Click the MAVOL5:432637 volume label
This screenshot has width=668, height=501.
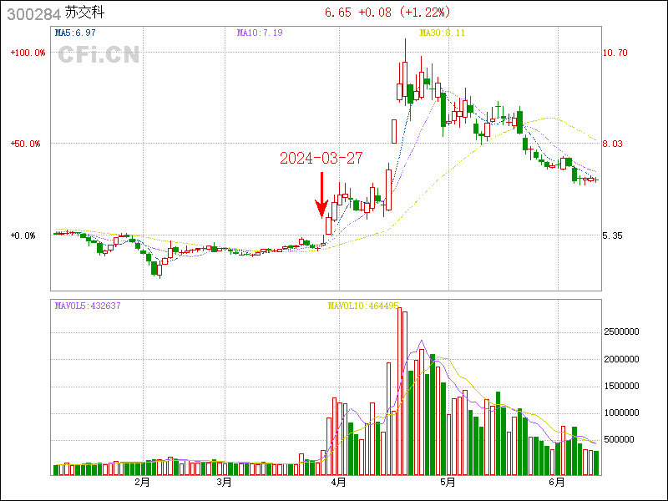tap(88, 306)
